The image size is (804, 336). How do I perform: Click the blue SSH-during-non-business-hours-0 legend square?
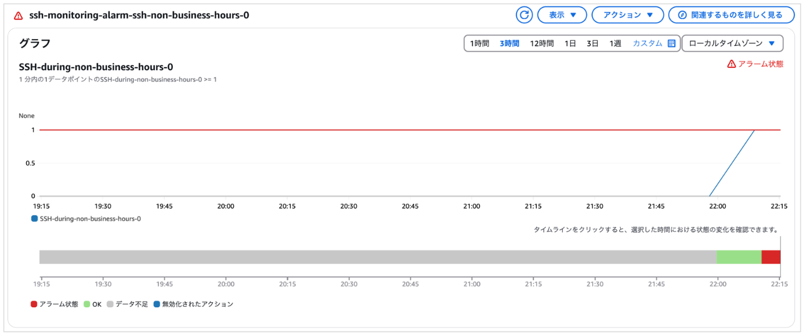coord(34,219)
